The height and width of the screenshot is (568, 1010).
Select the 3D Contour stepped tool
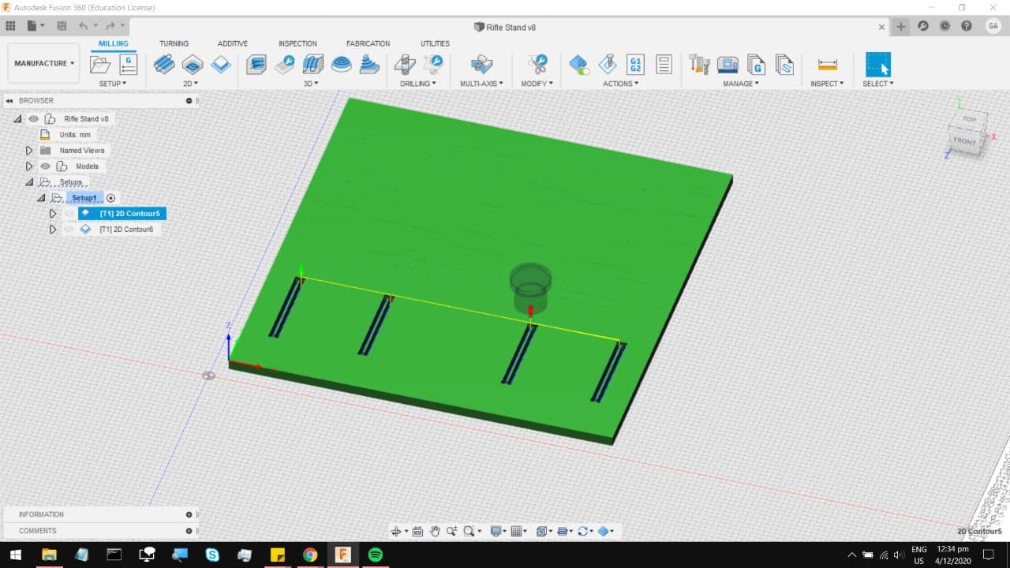point(369,64)
